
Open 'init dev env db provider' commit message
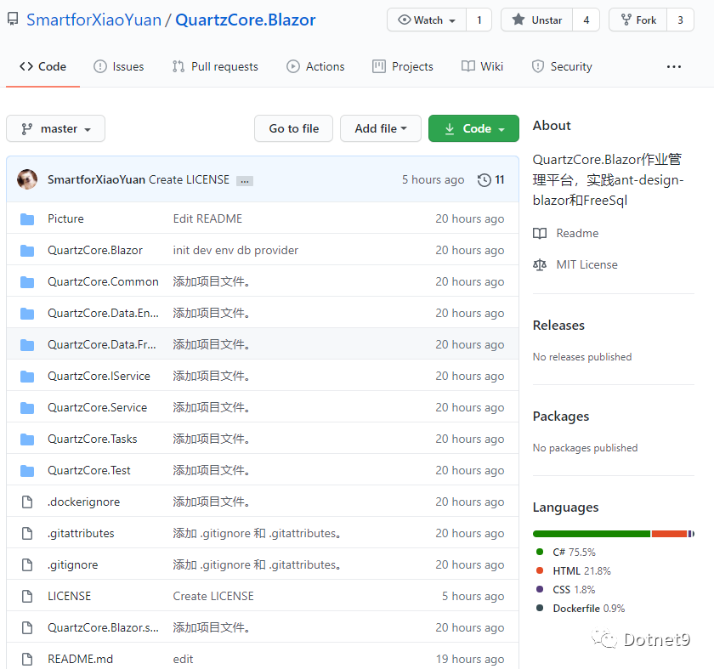(236, 251)
